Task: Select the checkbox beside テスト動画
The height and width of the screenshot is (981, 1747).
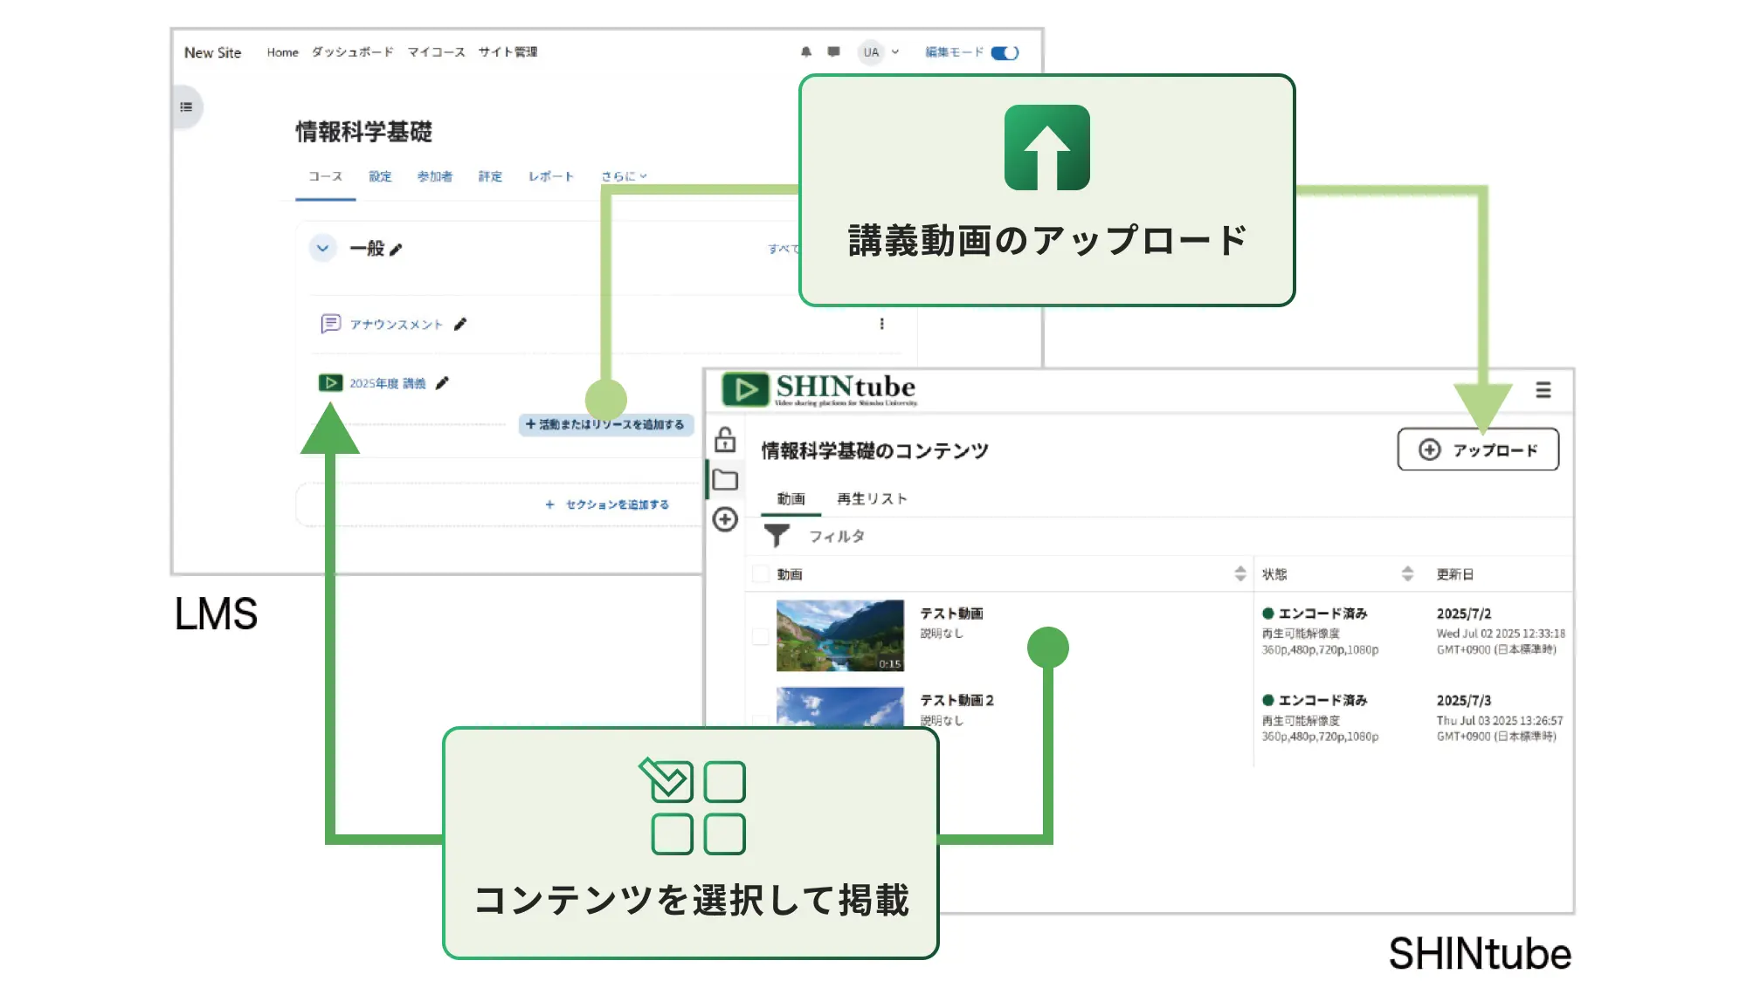Action: [760, 635]
